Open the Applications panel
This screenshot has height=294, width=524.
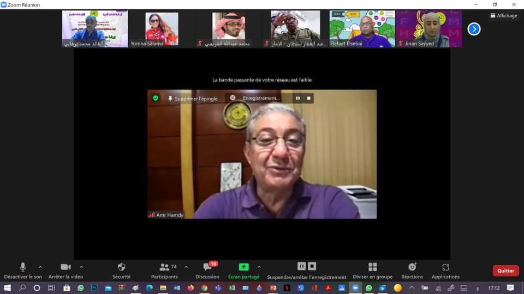coord(445,267)
